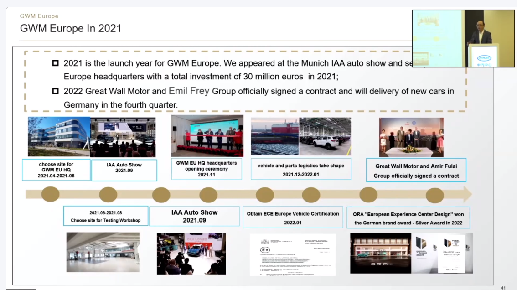
Task: Click the slide page number 41
Action: 503,288
